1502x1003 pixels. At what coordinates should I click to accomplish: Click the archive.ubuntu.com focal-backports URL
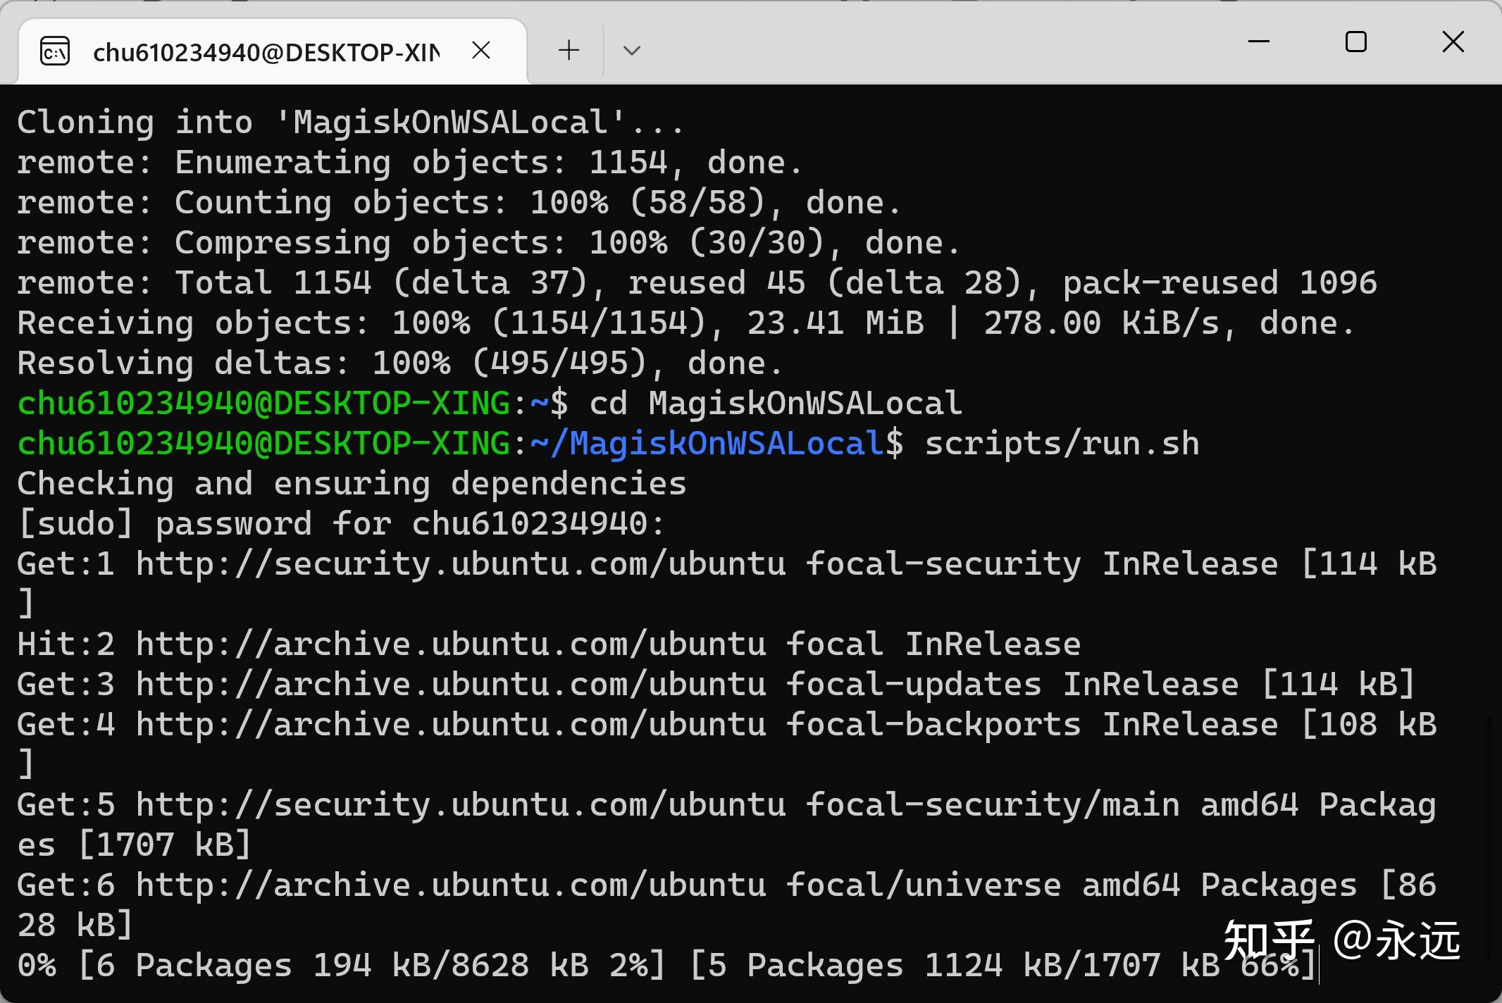tap(451, 725)
